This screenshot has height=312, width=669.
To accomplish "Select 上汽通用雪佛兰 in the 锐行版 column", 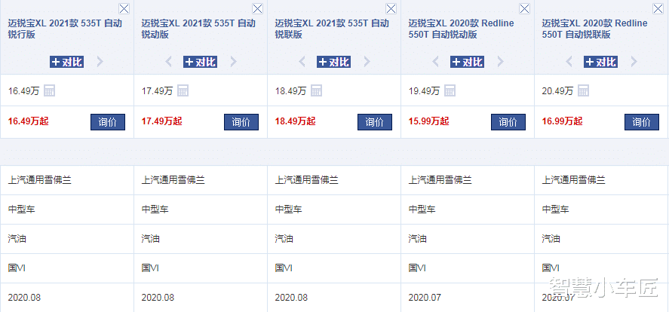I will tap(40, 180).
